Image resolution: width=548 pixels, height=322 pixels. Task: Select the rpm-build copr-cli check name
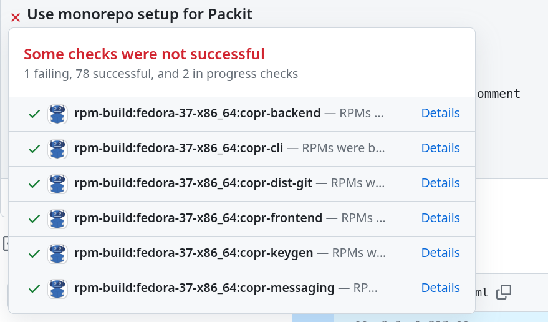[x=179, y=149]
